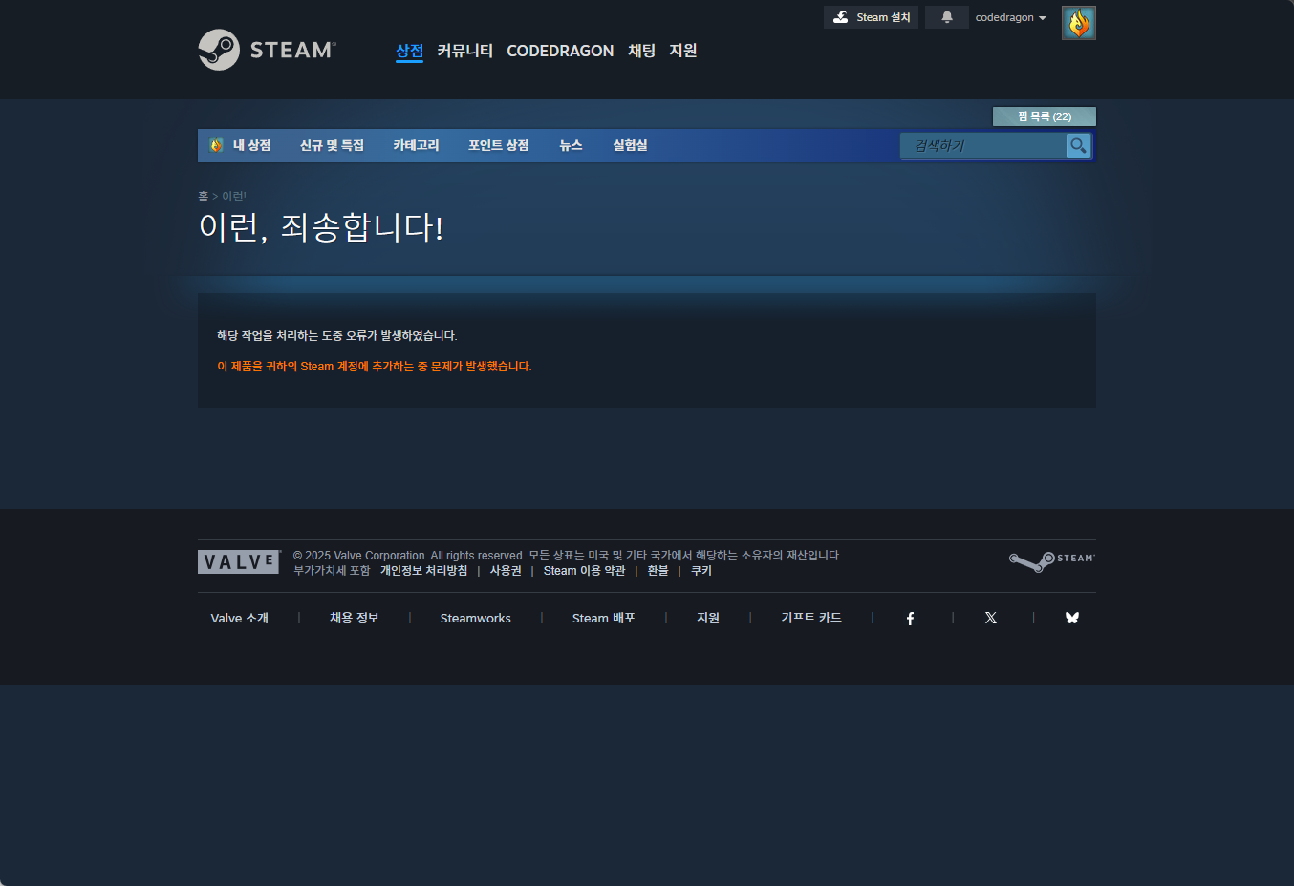
Task: Open the Facebook icon in the footer
Action: tap(910, 619)
